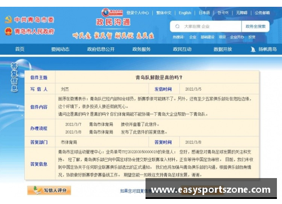This screenshot has width=282, height=204.
Task: Open the 无障碍 accessibility link
Action: [241, 13]
